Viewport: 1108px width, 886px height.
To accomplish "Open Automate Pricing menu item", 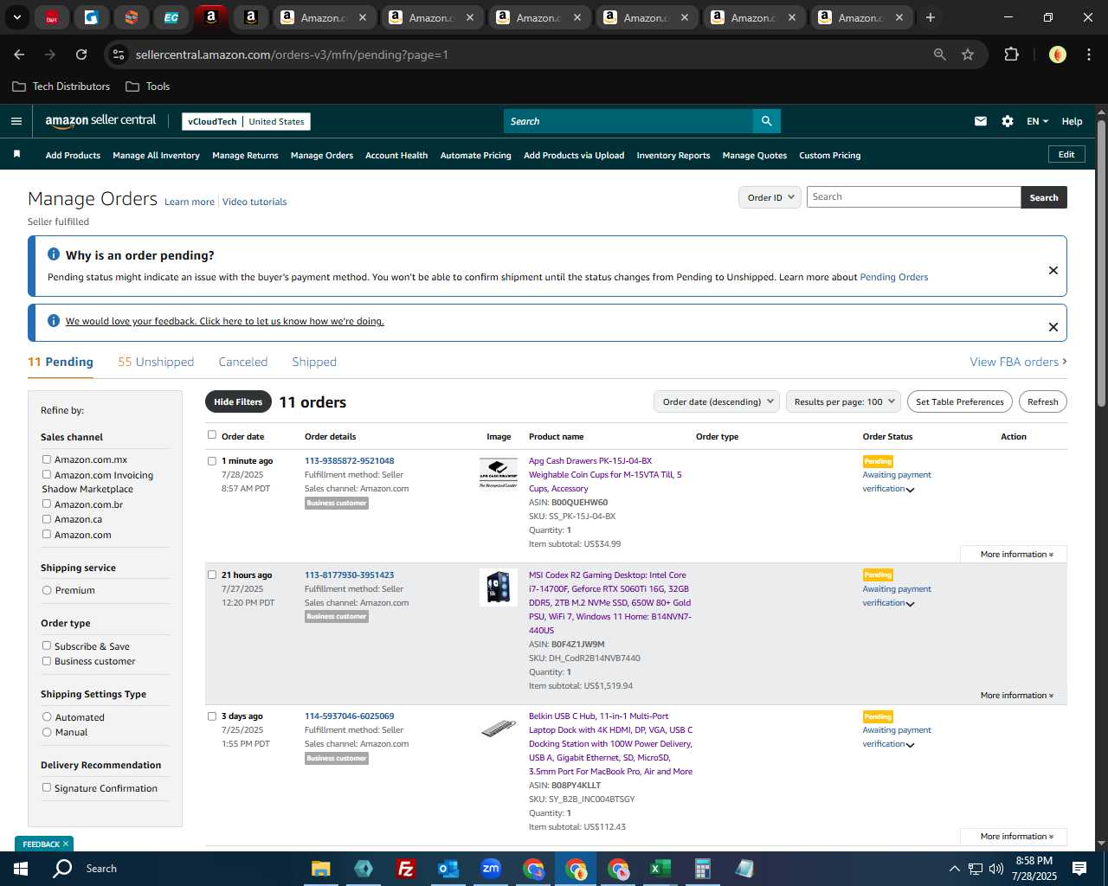I will 475,156.
